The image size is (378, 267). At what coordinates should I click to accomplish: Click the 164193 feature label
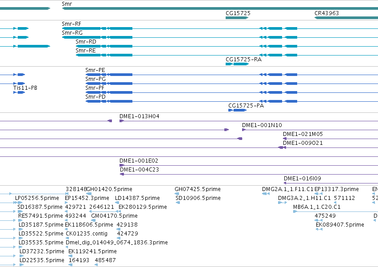[79, 261]
